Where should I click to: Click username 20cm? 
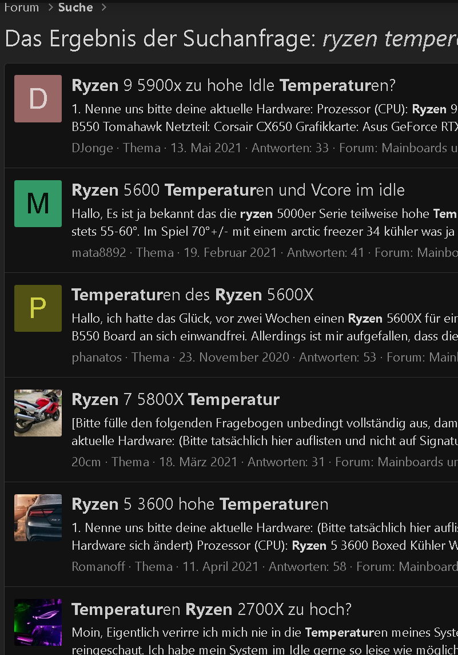click(86, 462)
